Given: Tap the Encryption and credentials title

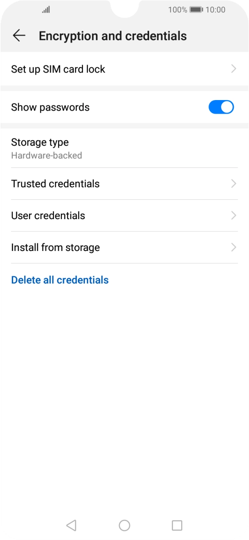Looking at the screenshot, I should (112, 36).
